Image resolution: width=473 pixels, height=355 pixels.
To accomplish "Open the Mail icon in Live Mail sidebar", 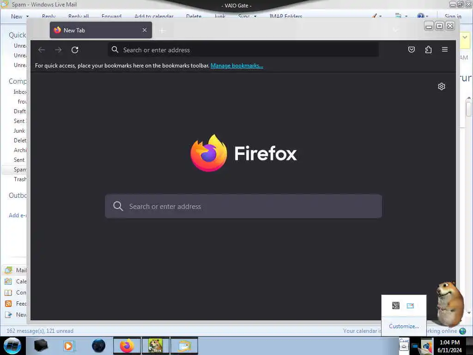I will pos(8,270).
